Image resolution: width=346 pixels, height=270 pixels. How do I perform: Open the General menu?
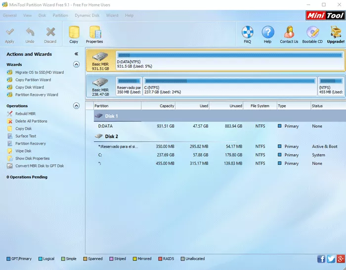pyautogui.click(x=10, y=15)
